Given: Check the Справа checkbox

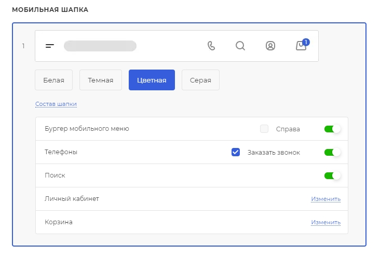Looking at the screenshot, I should 264,129.
